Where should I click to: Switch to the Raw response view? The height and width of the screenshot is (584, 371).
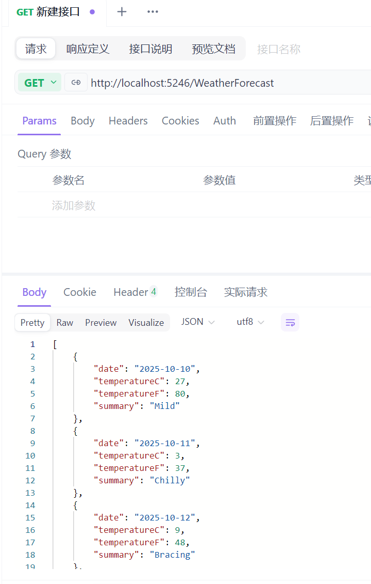coord(65,322)
